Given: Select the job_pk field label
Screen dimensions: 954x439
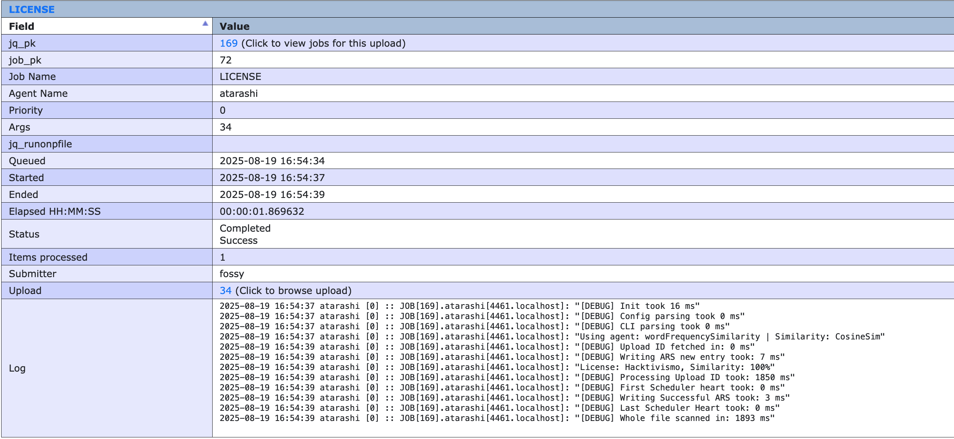Looking at the screenshot, I should [25, 60].
